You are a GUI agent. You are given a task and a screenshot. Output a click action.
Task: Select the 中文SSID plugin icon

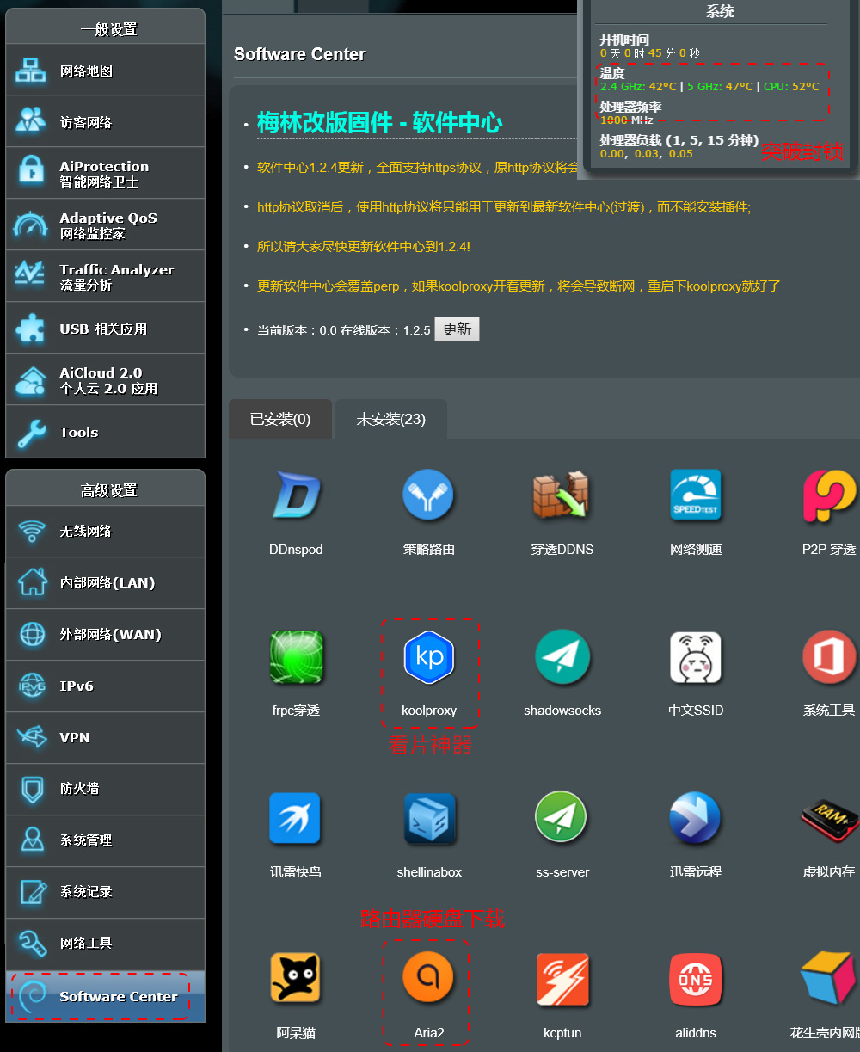[695, 656]
